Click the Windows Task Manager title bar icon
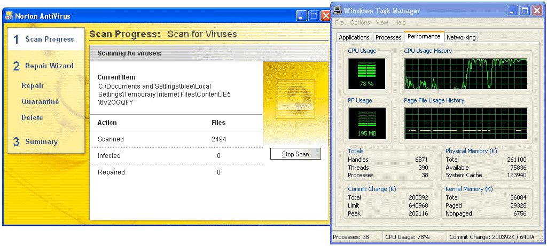 pos(338,11)
